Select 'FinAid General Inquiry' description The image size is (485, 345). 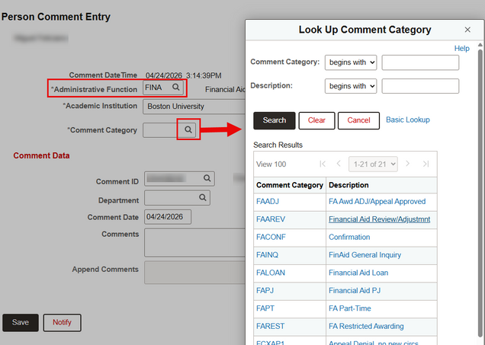[365, 255]
